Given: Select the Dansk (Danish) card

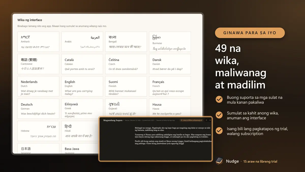Looking at the screenshot, I should [x=170, y=64].
